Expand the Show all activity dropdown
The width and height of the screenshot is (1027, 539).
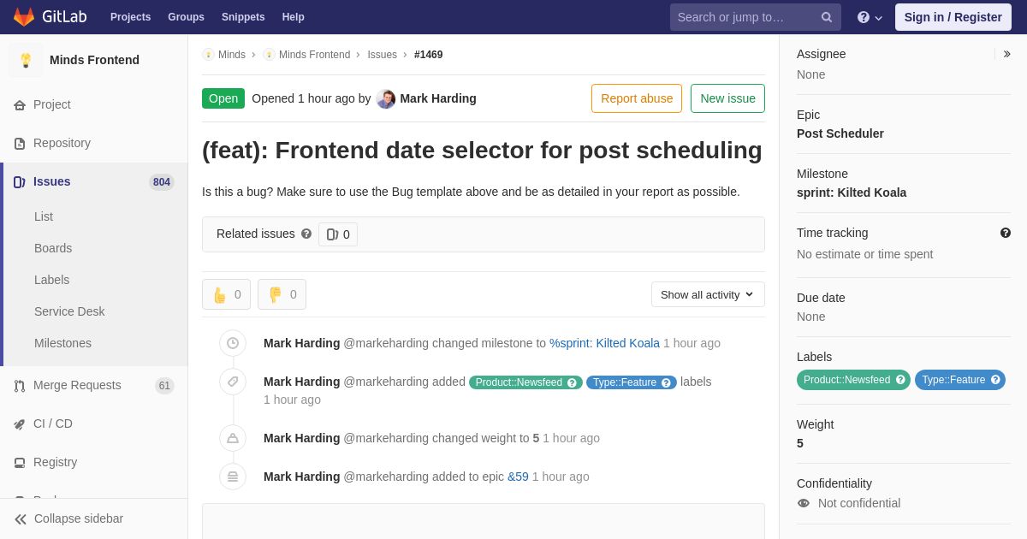coord(708,294)
